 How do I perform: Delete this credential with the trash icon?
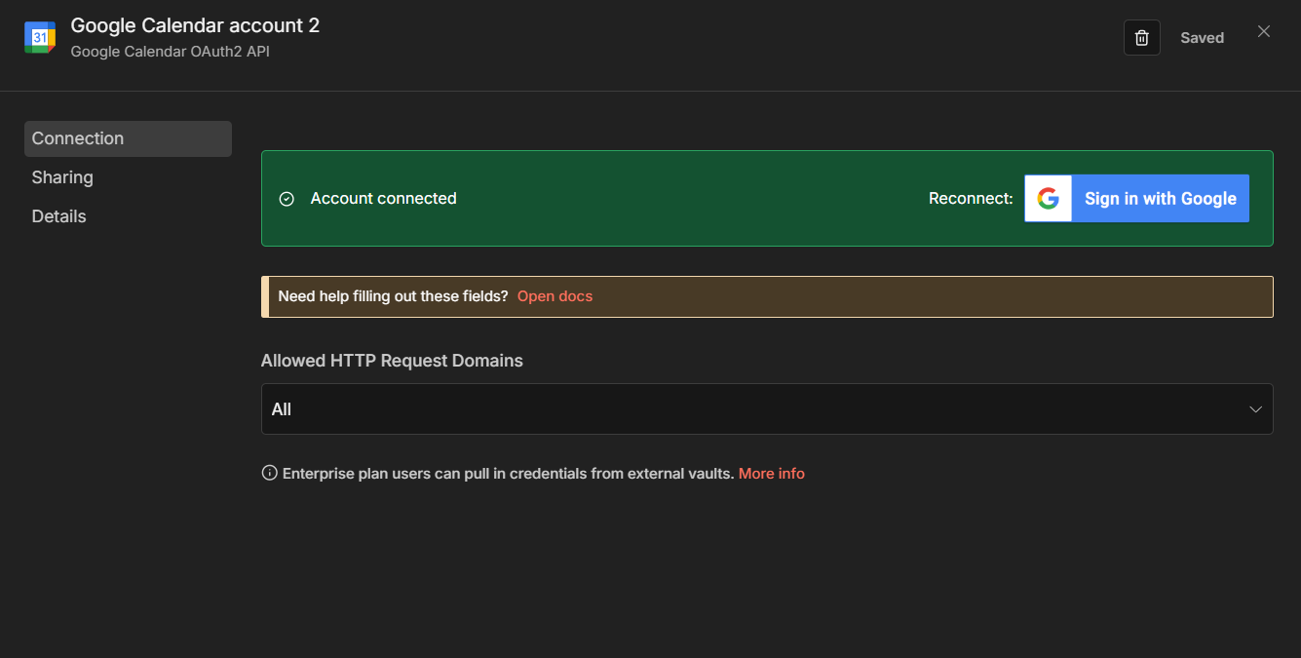pos(1142,38)
